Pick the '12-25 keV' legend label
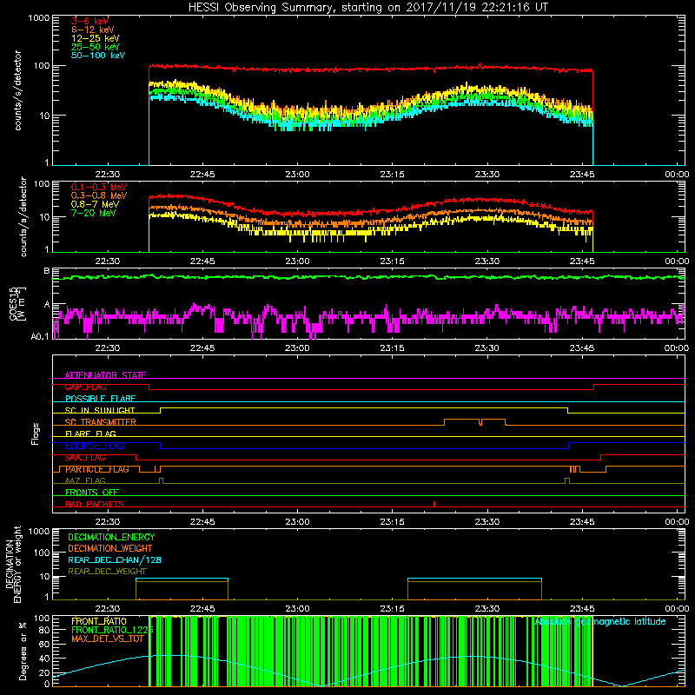 coord(96,38)
